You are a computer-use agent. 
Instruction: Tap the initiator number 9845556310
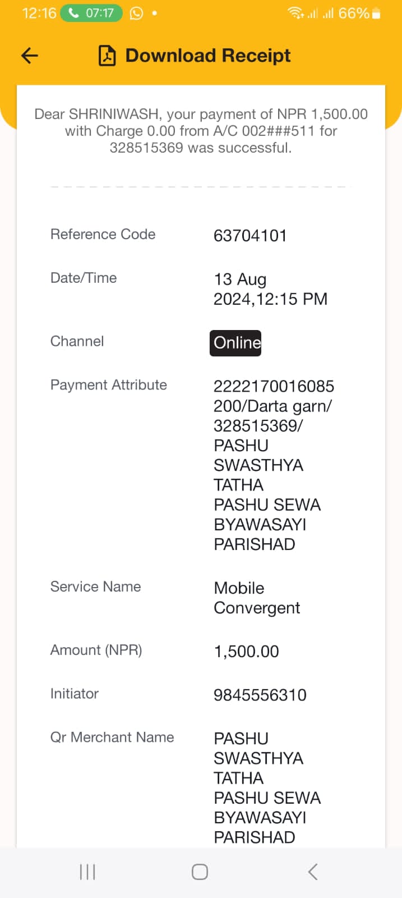260,695
